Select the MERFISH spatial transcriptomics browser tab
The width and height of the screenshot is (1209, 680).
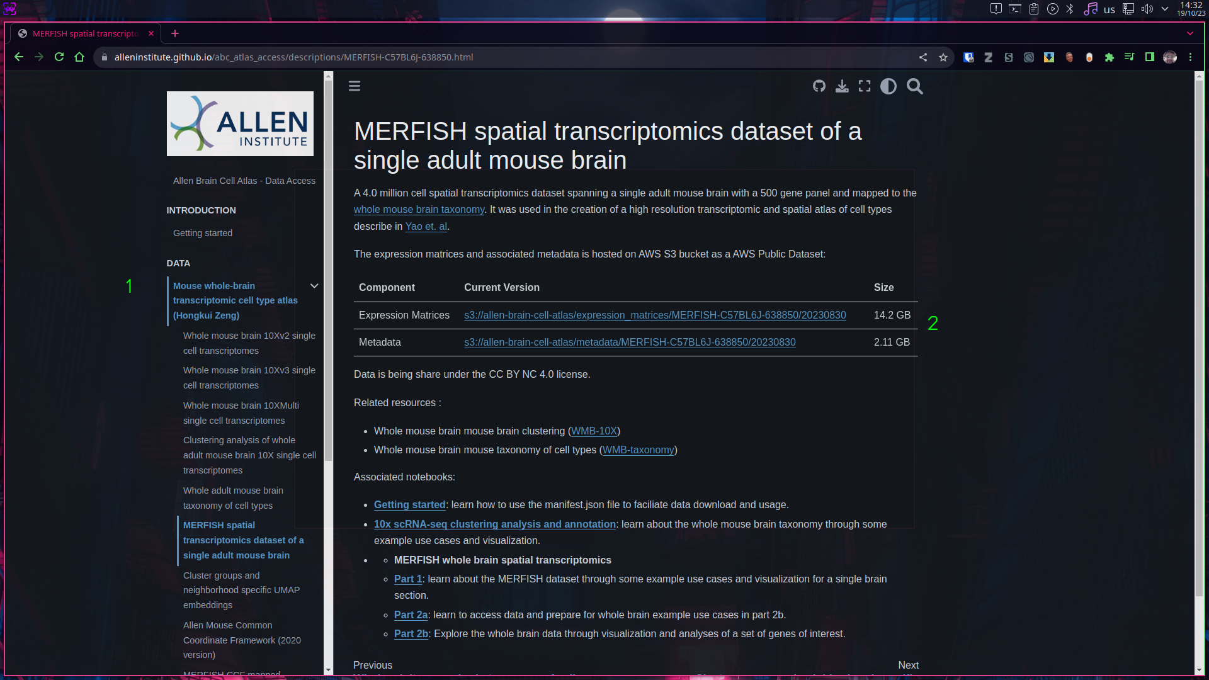coord(85,33)
